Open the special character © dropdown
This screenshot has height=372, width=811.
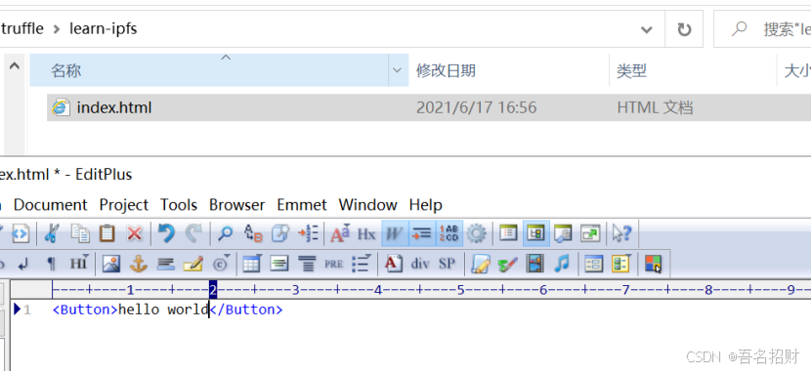click(222, 264)
